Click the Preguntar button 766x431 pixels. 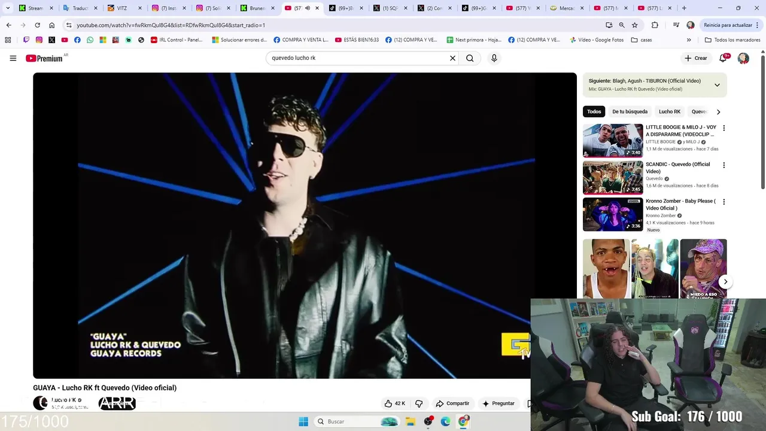tap(498, 403)
